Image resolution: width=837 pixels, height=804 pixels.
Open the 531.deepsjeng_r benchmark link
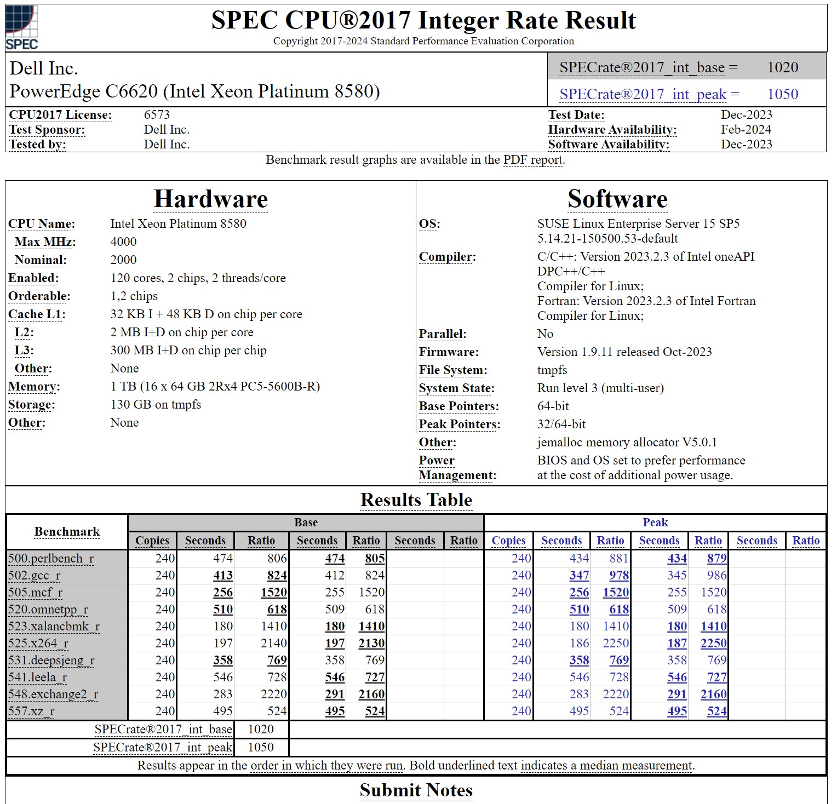click(51, 661)
